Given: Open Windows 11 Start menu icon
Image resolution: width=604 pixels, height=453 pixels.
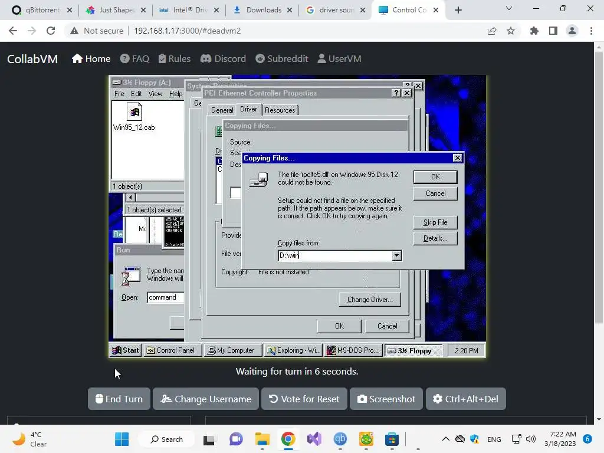Looking at the screenshot, I should (122, 439).
